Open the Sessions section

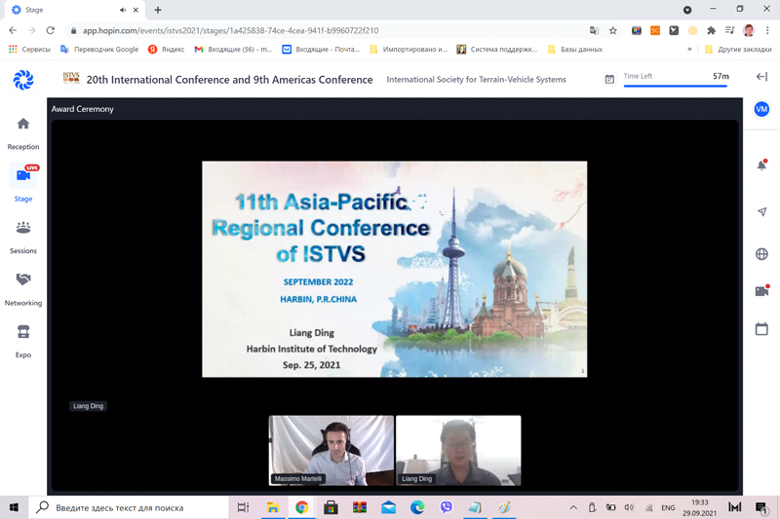point(22,228)
